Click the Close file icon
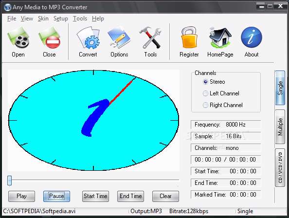 pos(49,37)
